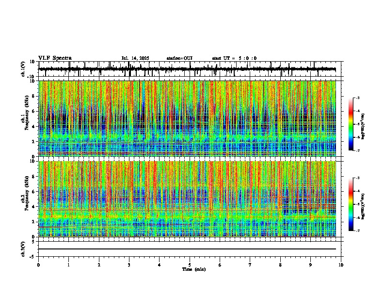Screen dimensions: 384x297
Task: Click the time axis tick label "7"
Action: 250,265
